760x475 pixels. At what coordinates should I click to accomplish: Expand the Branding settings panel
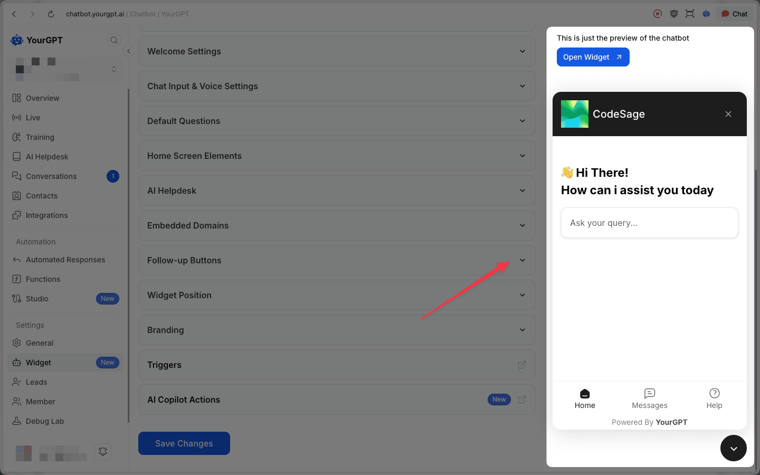pyautogui.click(x=337, y=330)
